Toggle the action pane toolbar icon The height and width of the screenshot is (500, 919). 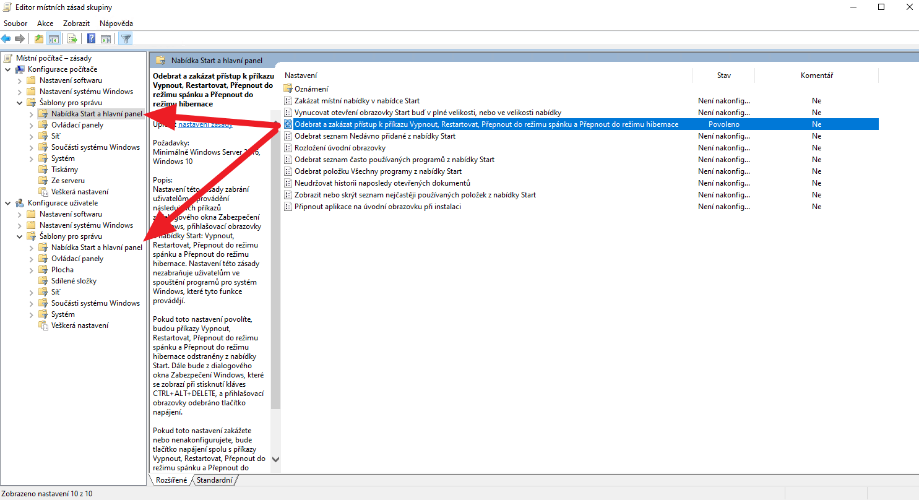click(x=106, y=39)
